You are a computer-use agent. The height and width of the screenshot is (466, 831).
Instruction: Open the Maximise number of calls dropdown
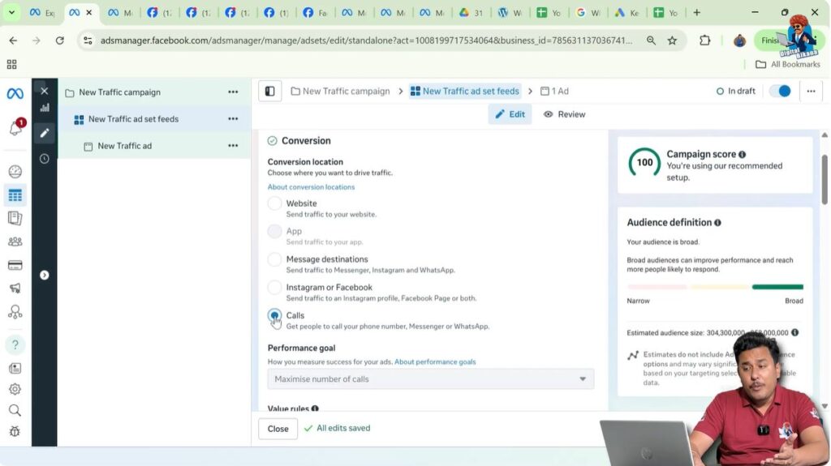click(430, 379)
